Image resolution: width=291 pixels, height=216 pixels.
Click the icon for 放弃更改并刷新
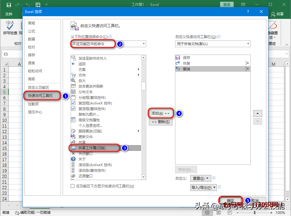click(74, 86)
